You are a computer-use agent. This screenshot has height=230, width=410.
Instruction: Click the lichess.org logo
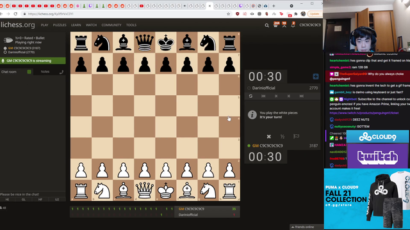point(17,25)
